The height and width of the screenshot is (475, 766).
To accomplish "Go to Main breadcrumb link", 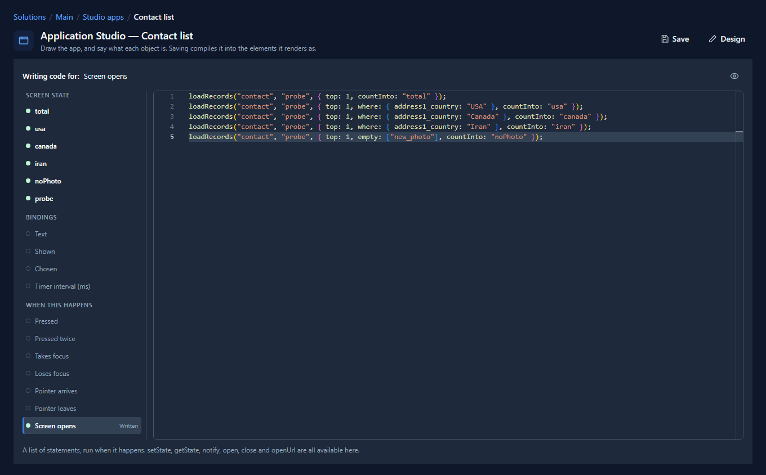I will click(x=64, y=17).
